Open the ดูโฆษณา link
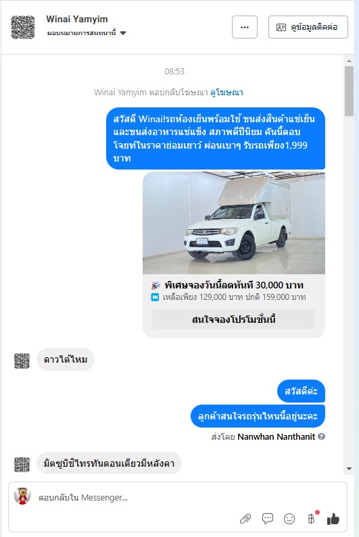This screenshot has height=537, width=359. pos(226,93)
